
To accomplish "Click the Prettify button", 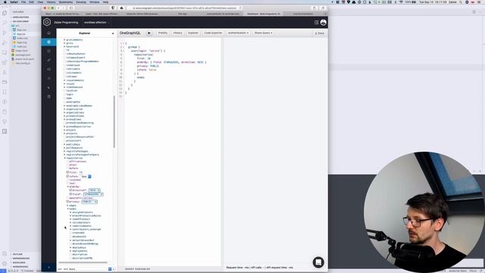I will pyautogui.click(x=163, y=33).
